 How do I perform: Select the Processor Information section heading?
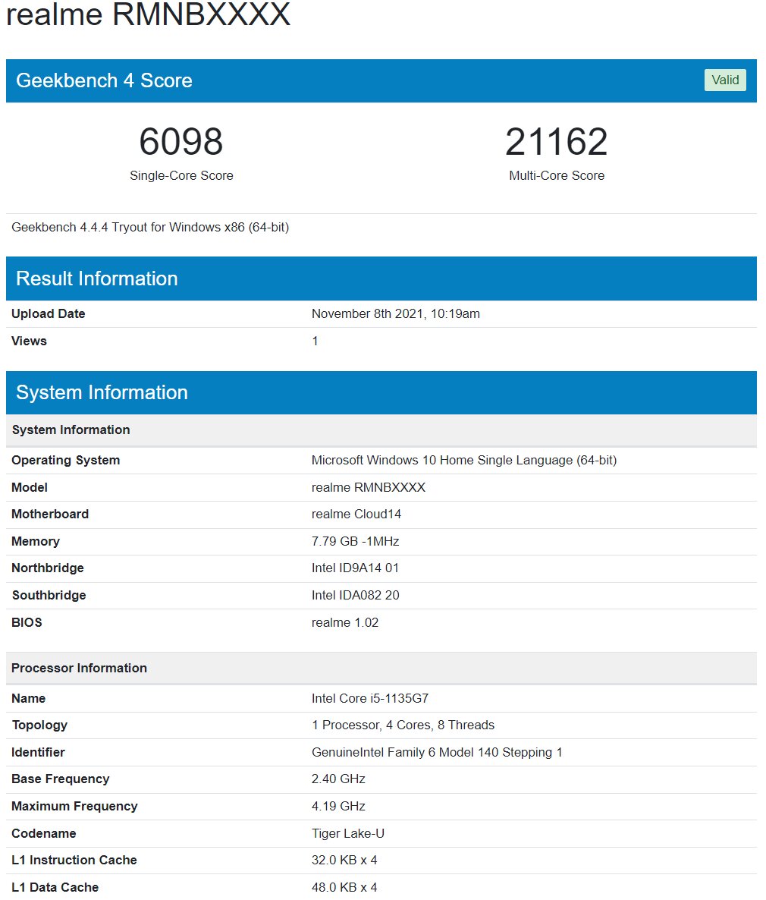coord(79,669)
